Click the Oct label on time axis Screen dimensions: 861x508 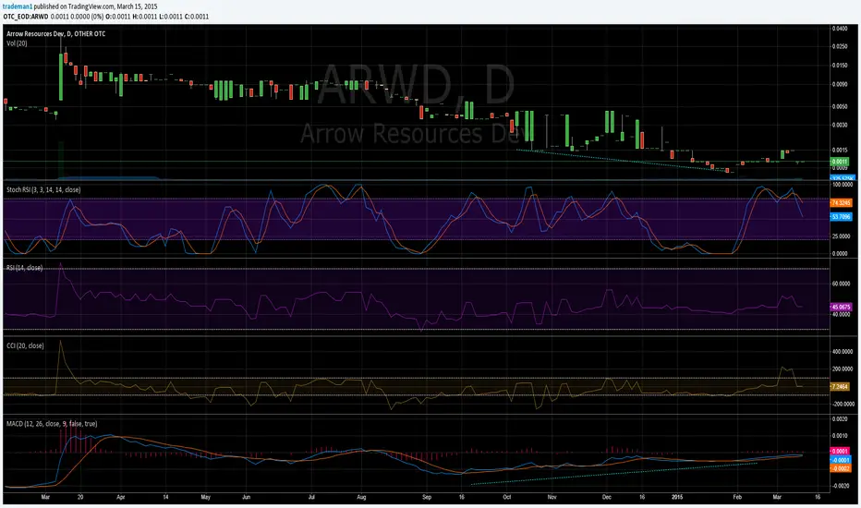point(507,497)
